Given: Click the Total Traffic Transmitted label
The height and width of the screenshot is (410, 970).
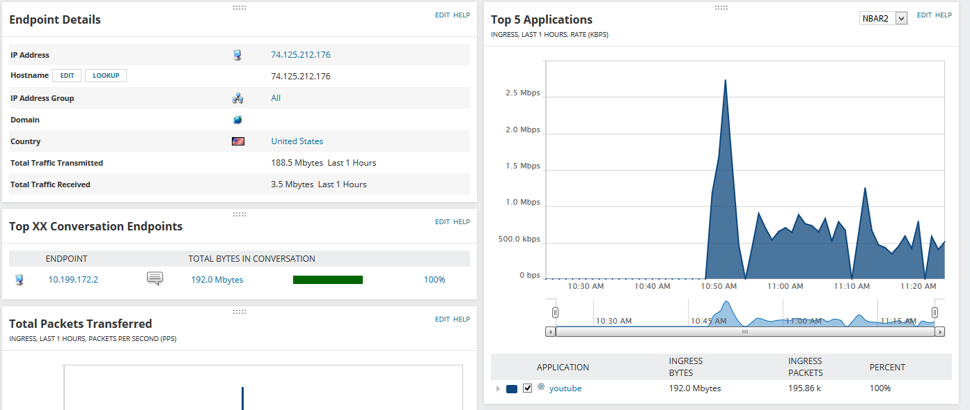Looking at the screenshot, I should (x=56, y=163).
